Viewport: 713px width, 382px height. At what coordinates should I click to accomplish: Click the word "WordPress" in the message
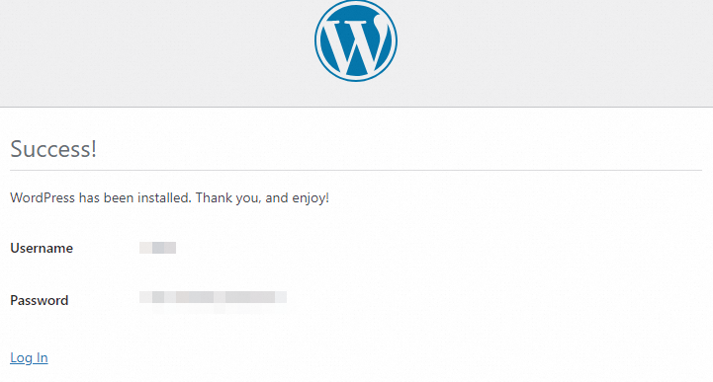(43, 197)
